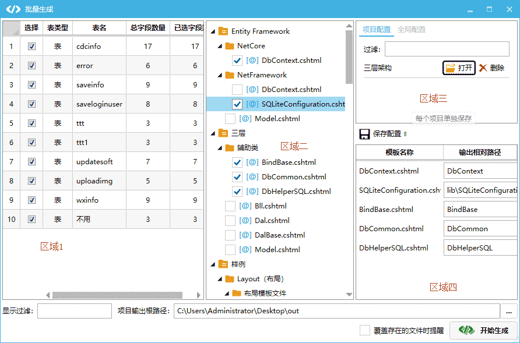Check the Bll.cshtml template checkbox

(x=230, y=206)
